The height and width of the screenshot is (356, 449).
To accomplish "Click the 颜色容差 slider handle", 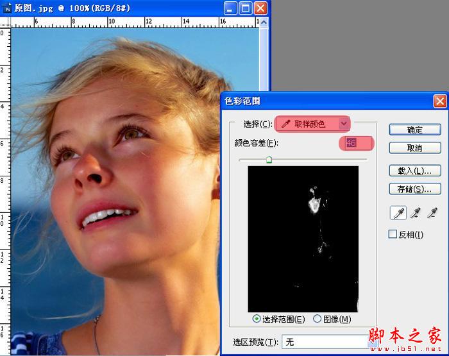I will (269, 160).
